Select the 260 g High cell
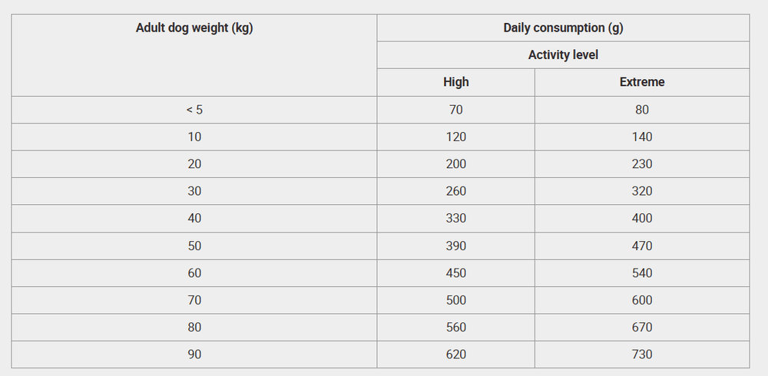Viewport: 768px width, 376px height. click(455, 191)
